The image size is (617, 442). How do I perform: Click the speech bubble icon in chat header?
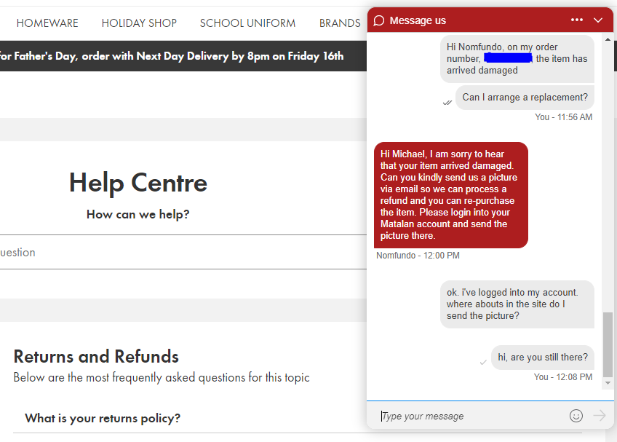pyautogui.click(x=378, y=20)
